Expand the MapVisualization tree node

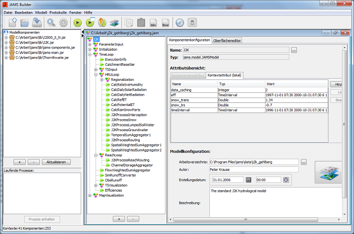click(x=90, y=195)
